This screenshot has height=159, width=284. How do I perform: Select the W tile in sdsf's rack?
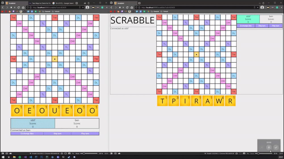[x=219, y=101]
